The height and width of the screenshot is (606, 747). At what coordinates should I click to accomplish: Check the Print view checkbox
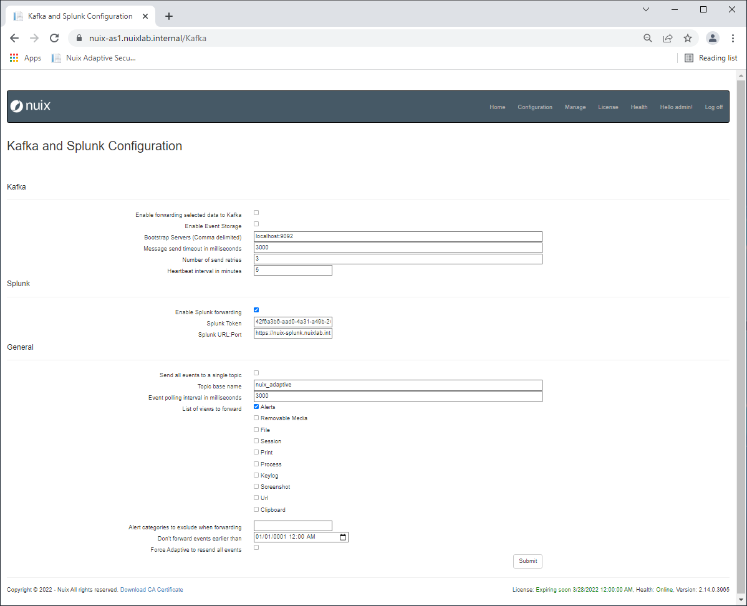(256, 452)
